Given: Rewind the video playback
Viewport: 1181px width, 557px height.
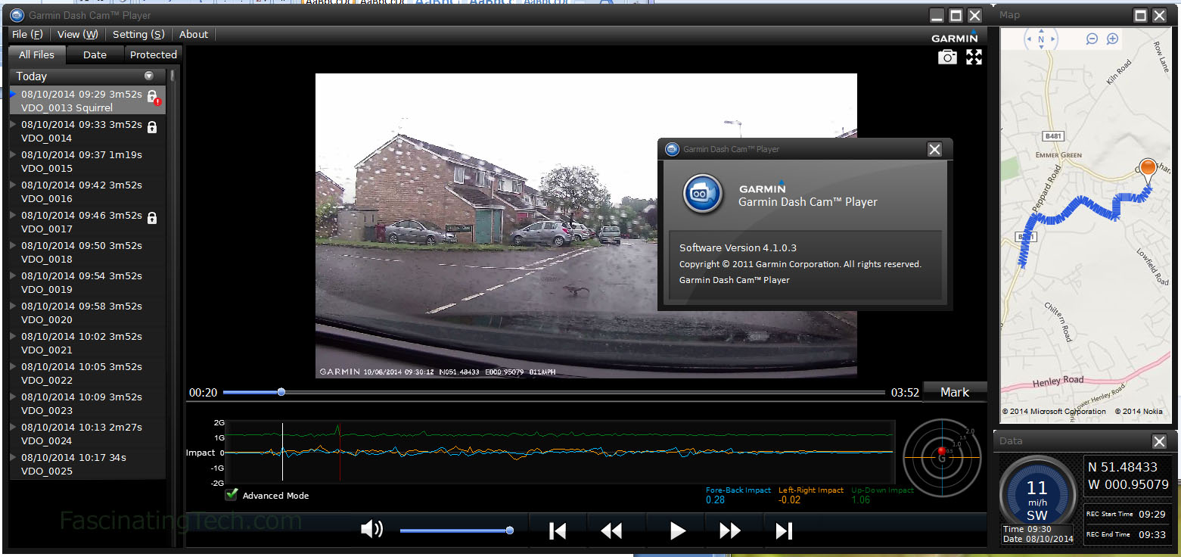Looking at the screenshot, I should 611,531.
